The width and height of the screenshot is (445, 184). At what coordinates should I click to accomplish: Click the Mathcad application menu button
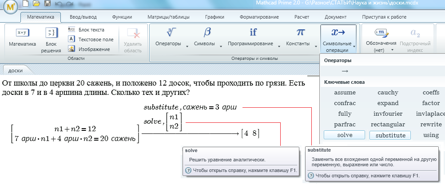(x=10, y=7)
